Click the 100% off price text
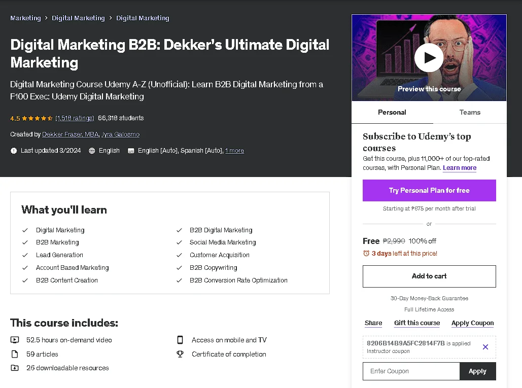This screenshot has width=522, height=388. pyautogui.click(x=422, y=241)
